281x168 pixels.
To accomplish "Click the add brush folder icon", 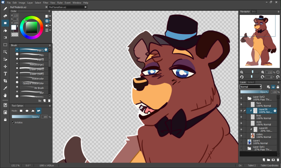I will coord(40,101).
